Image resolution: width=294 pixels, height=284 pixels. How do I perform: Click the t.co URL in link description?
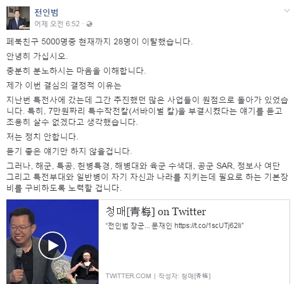208,226
